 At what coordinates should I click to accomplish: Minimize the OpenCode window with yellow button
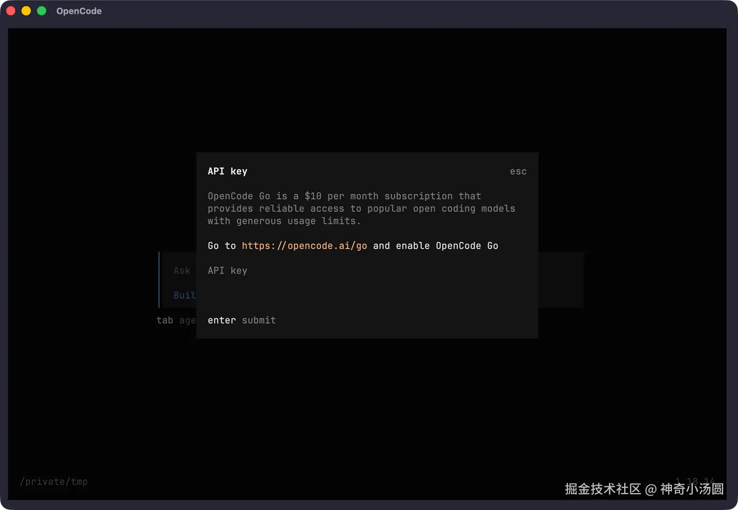click(26, 11)
